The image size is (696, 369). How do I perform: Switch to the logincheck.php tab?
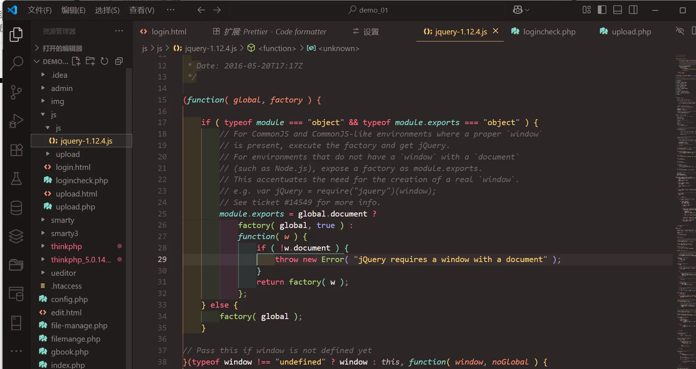(549, 32)
